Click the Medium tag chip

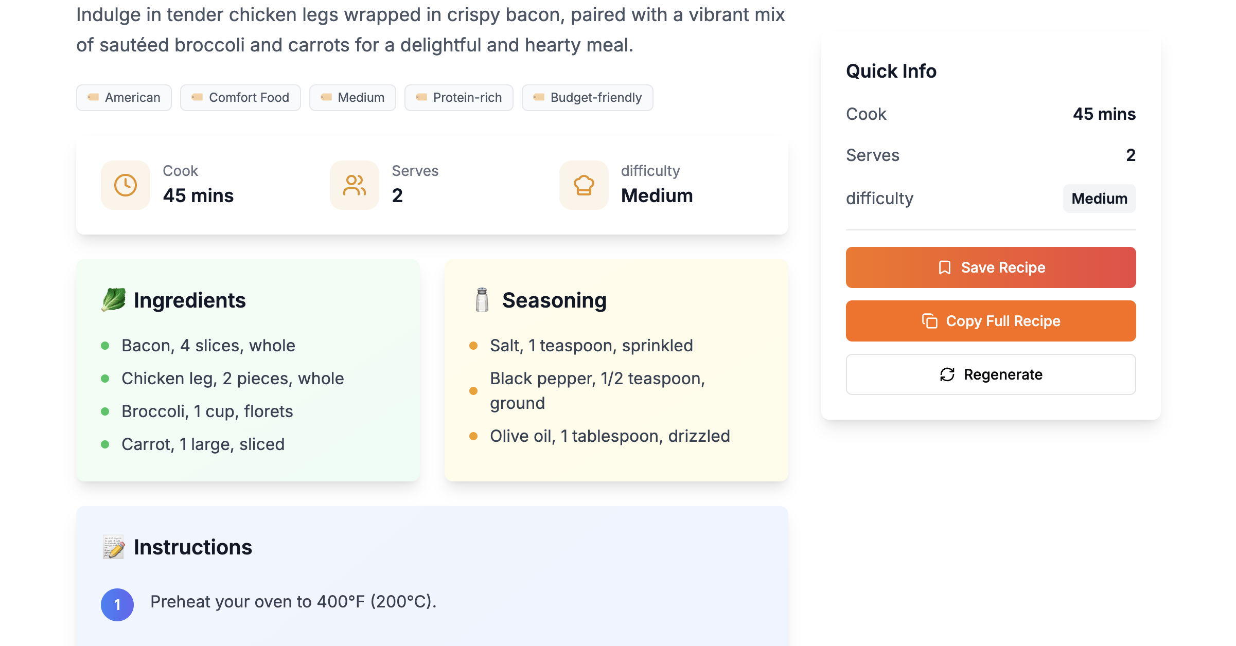[x=352, y=98]
